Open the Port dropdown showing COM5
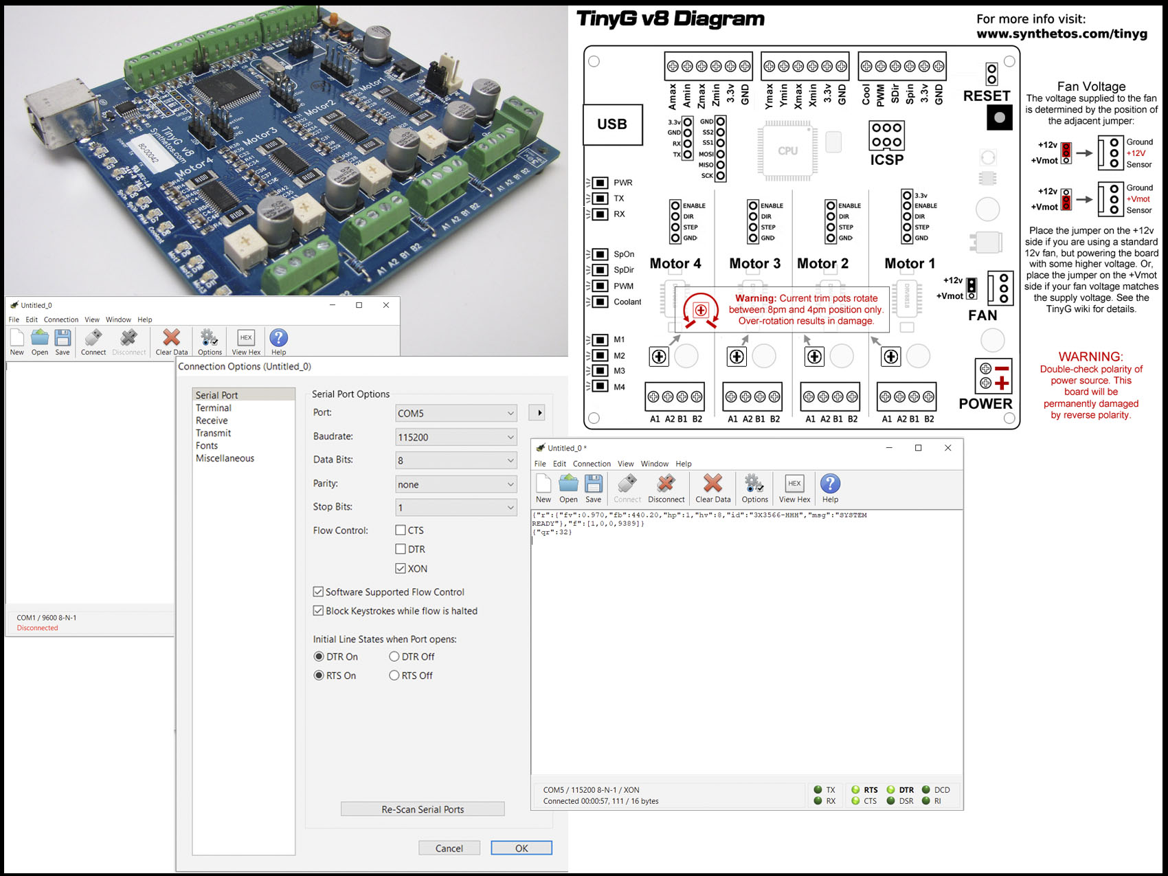Image resolution: width=1168 pixels, height=876 pixels. pyautogui.click(x=456, y=413)
